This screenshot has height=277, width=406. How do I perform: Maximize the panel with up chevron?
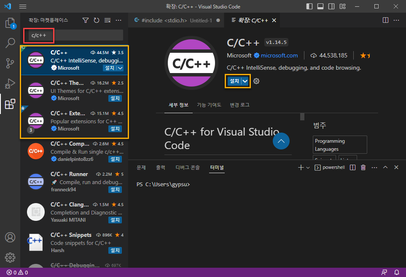point(385,167)
